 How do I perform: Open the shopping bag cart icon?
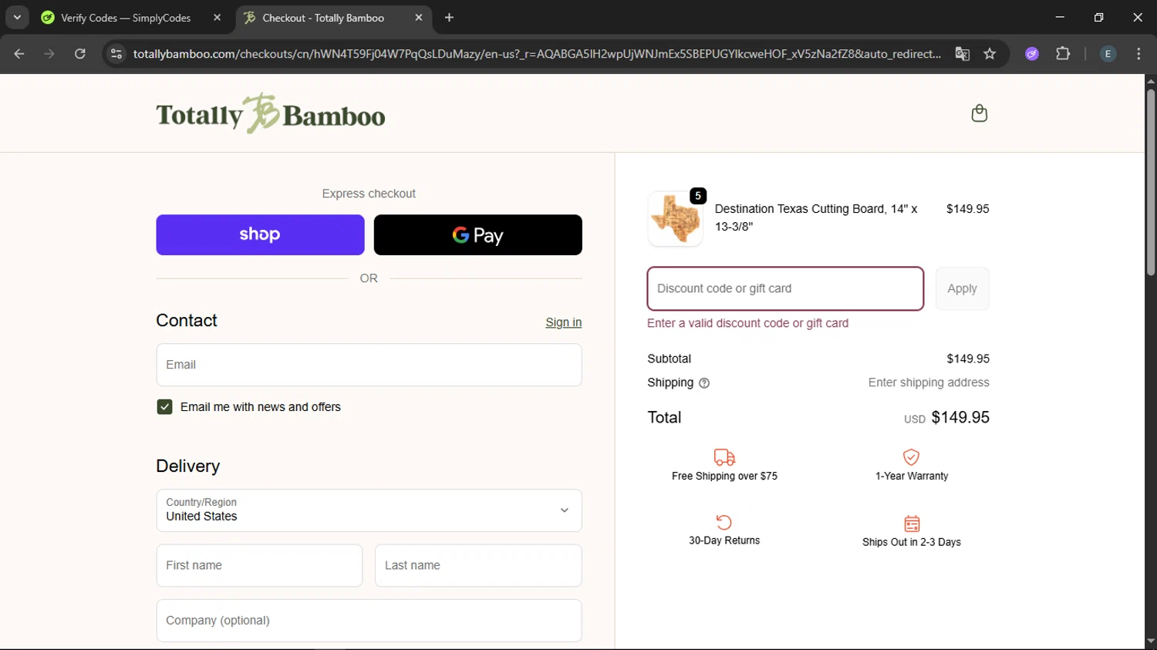(979, 113)
